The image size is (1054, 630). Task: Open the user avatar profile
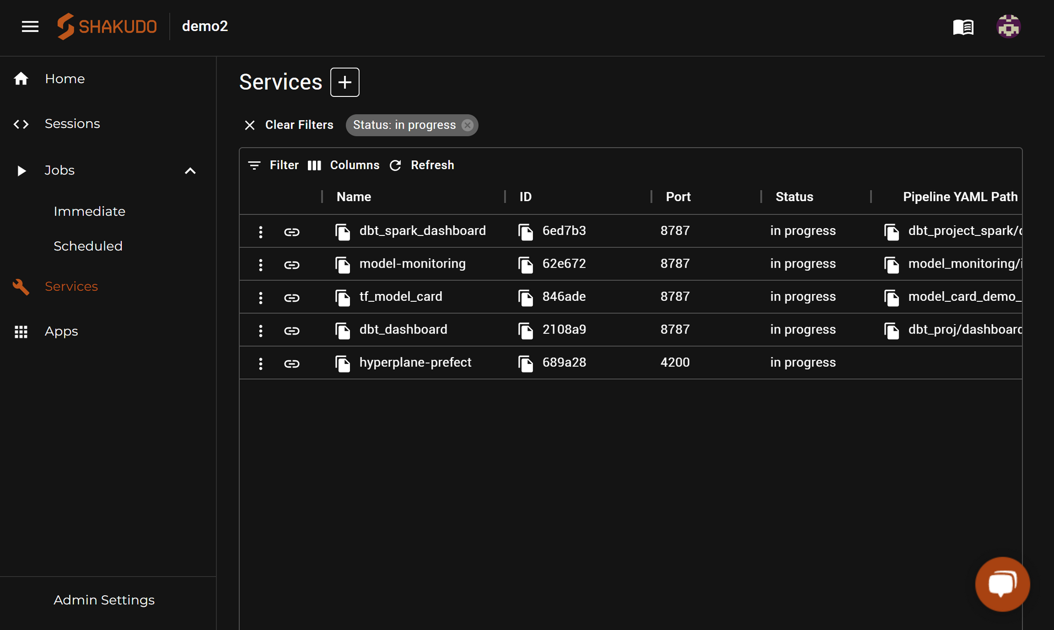[x=1008, y=26]
